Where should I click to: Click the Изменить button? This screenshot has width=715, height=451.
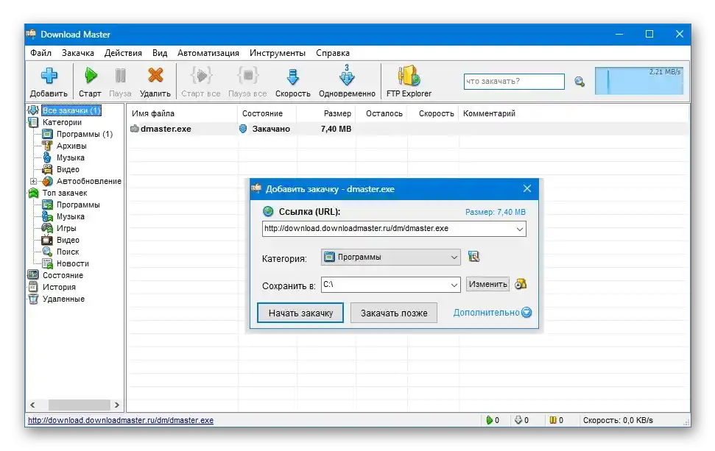pyautogui.click(x=488, y=284)
